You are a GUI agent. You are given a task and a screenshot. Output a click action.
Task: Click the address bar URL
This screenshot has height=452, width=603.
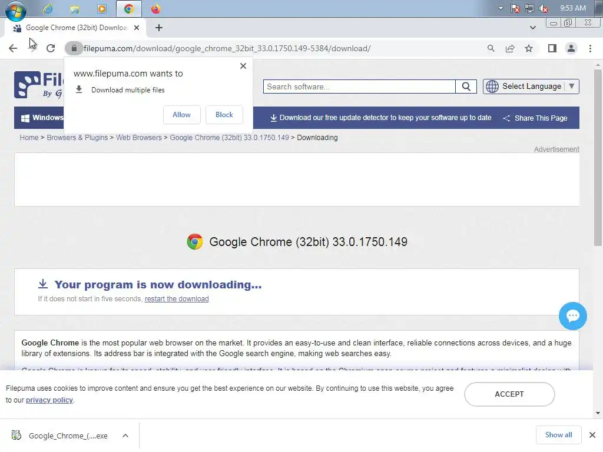[x=227, y=48]
